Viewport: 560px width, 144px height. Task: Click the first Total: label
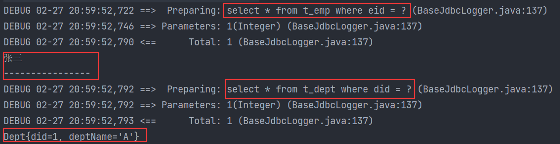[205, 42]
